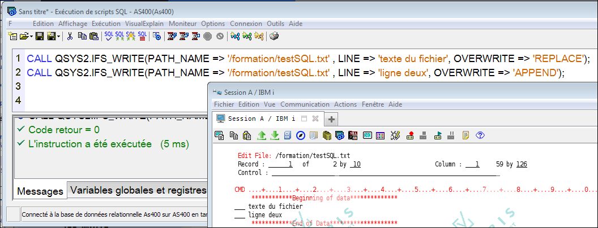Click the grey circle-slash cancel icon
598x228 pixels.
click(x=220, y=36)
